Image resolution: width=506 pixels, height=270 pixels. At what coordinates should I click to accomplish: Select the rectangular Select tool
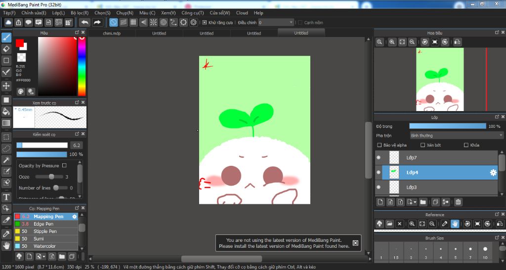6,137
